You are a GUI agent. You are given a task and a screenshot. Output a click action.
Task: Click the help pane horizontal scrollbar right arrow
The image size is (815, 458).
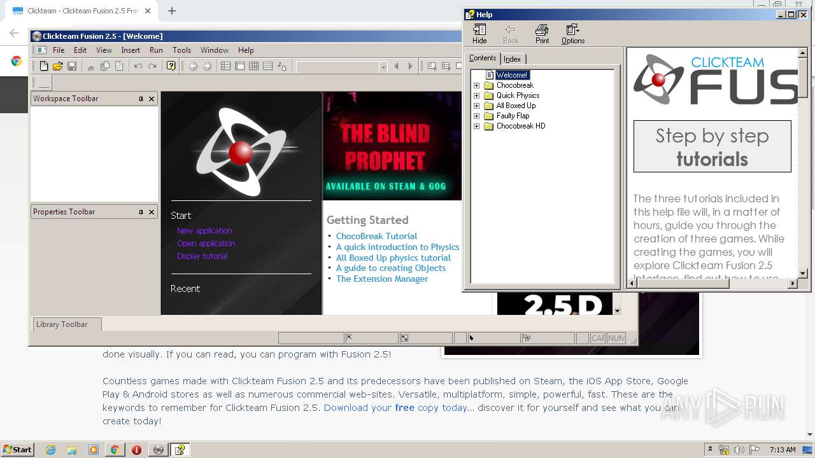[792, 284]
